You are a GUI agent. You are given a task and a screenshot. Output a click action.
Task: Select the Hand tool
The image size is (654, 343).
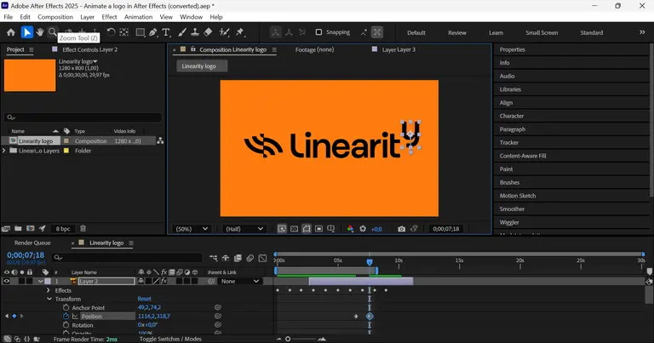click(40, 32)
